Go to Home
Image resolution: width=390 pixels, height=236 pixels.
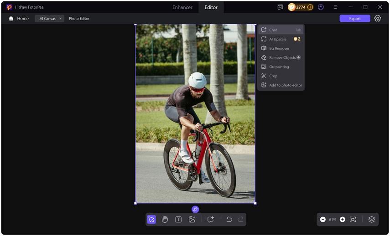tap(19, 19)
